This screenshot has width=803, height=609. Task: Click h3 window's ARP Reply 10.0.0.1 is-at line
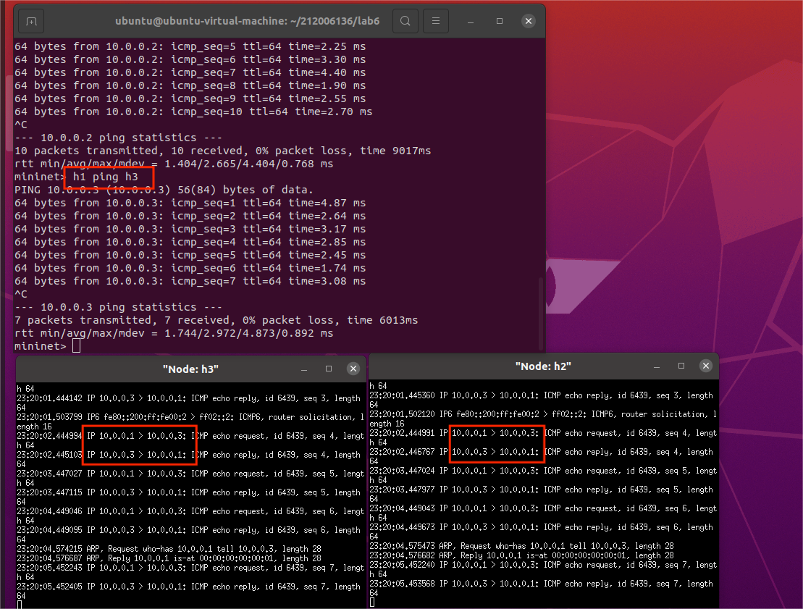click(169, 558)
